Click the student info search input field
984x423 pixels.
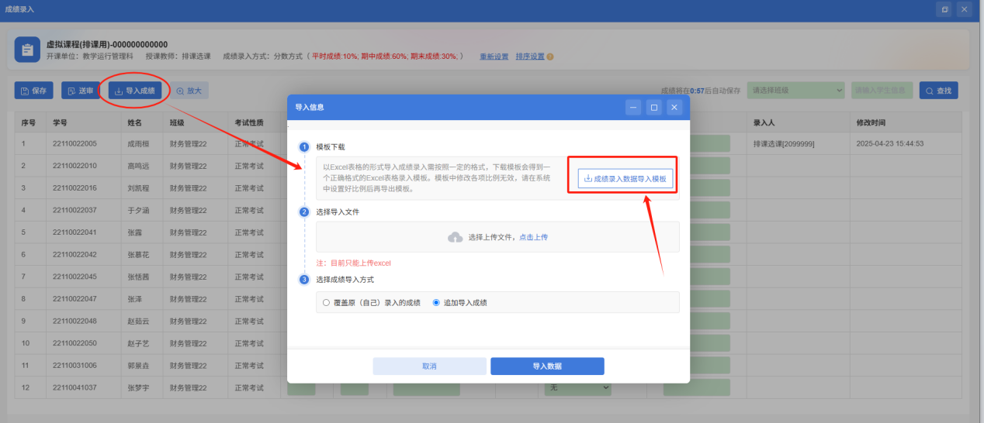(882, 91)
